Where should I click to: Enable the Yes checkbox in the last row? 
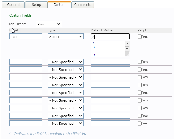pos(139,123)
